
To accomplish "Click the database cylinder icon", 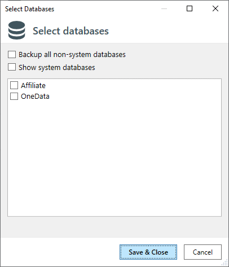I will pos(16,30).
